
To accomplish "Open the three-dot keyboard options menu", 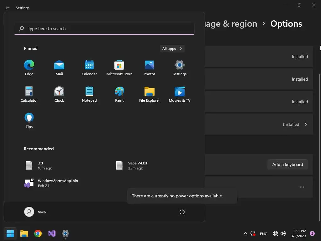I will coord(302,187).
